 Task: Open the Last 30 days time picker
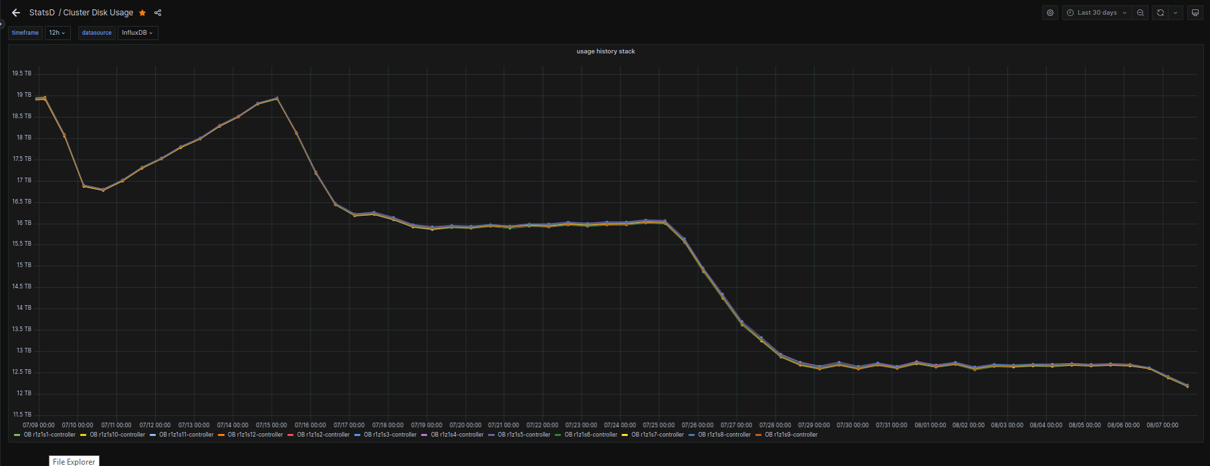[1096, 13]
